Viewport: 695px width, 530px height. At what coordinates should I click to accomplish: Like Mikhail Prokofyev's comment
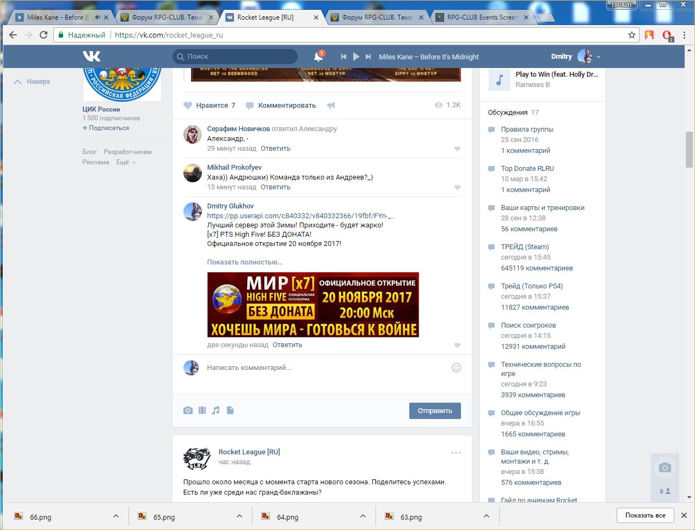(x=457, y=187)
